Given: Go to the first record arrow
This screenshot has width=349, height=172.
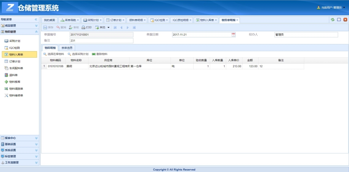Looking at the screenshot, I should coord(115,27).
